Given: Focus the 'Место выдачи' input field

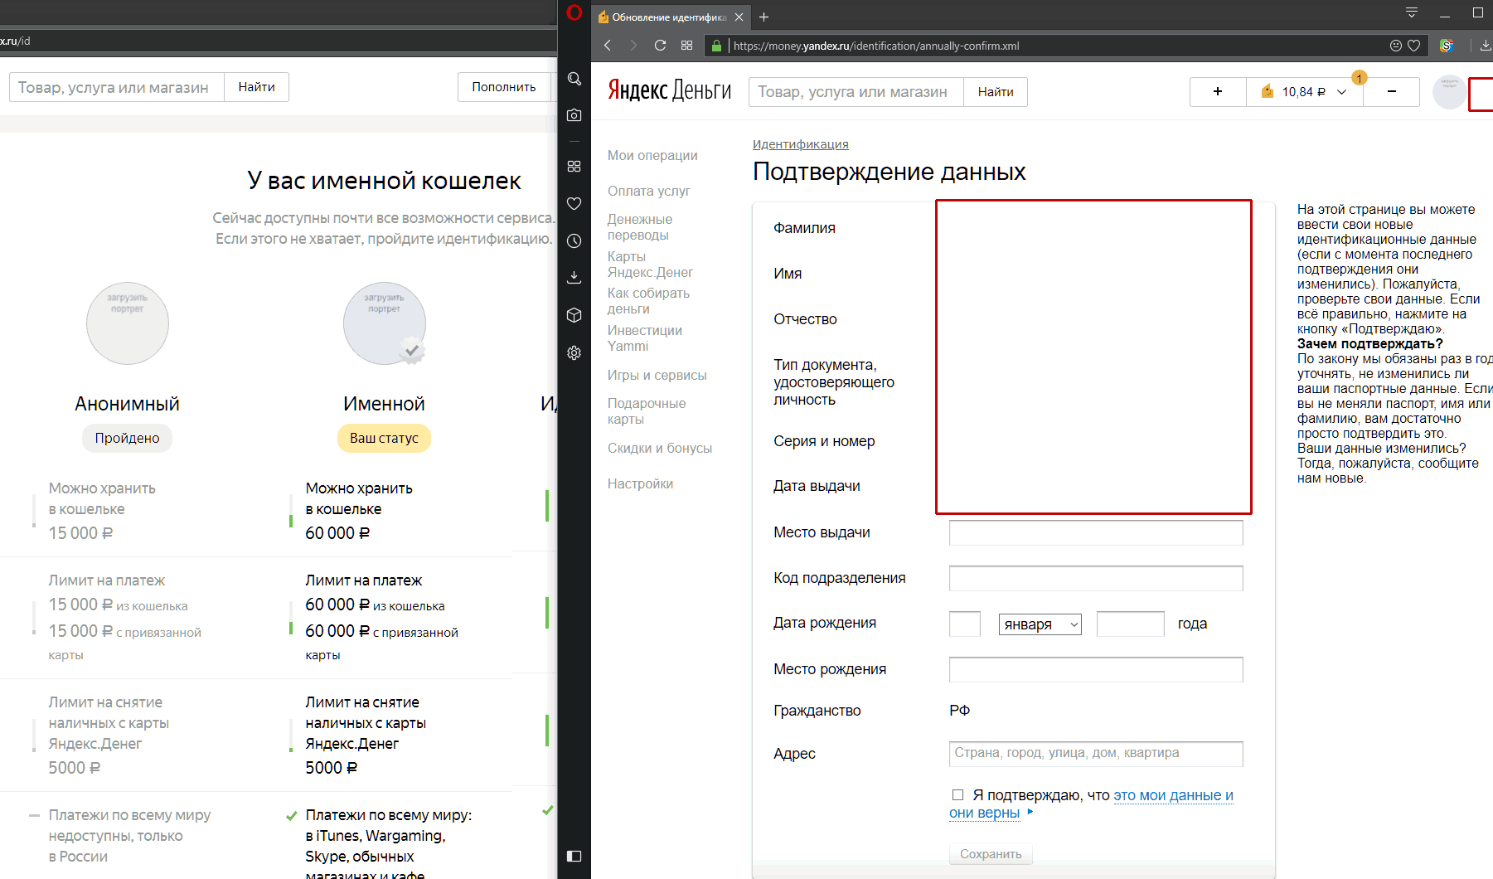Looking at the screenshot, I should click(x=1096, y=532).
